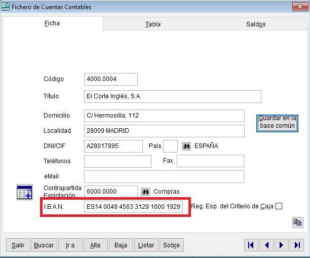Click the binoculars icon beside Contrapartida field
The image size is (310, 258).
tap(146, 192)
